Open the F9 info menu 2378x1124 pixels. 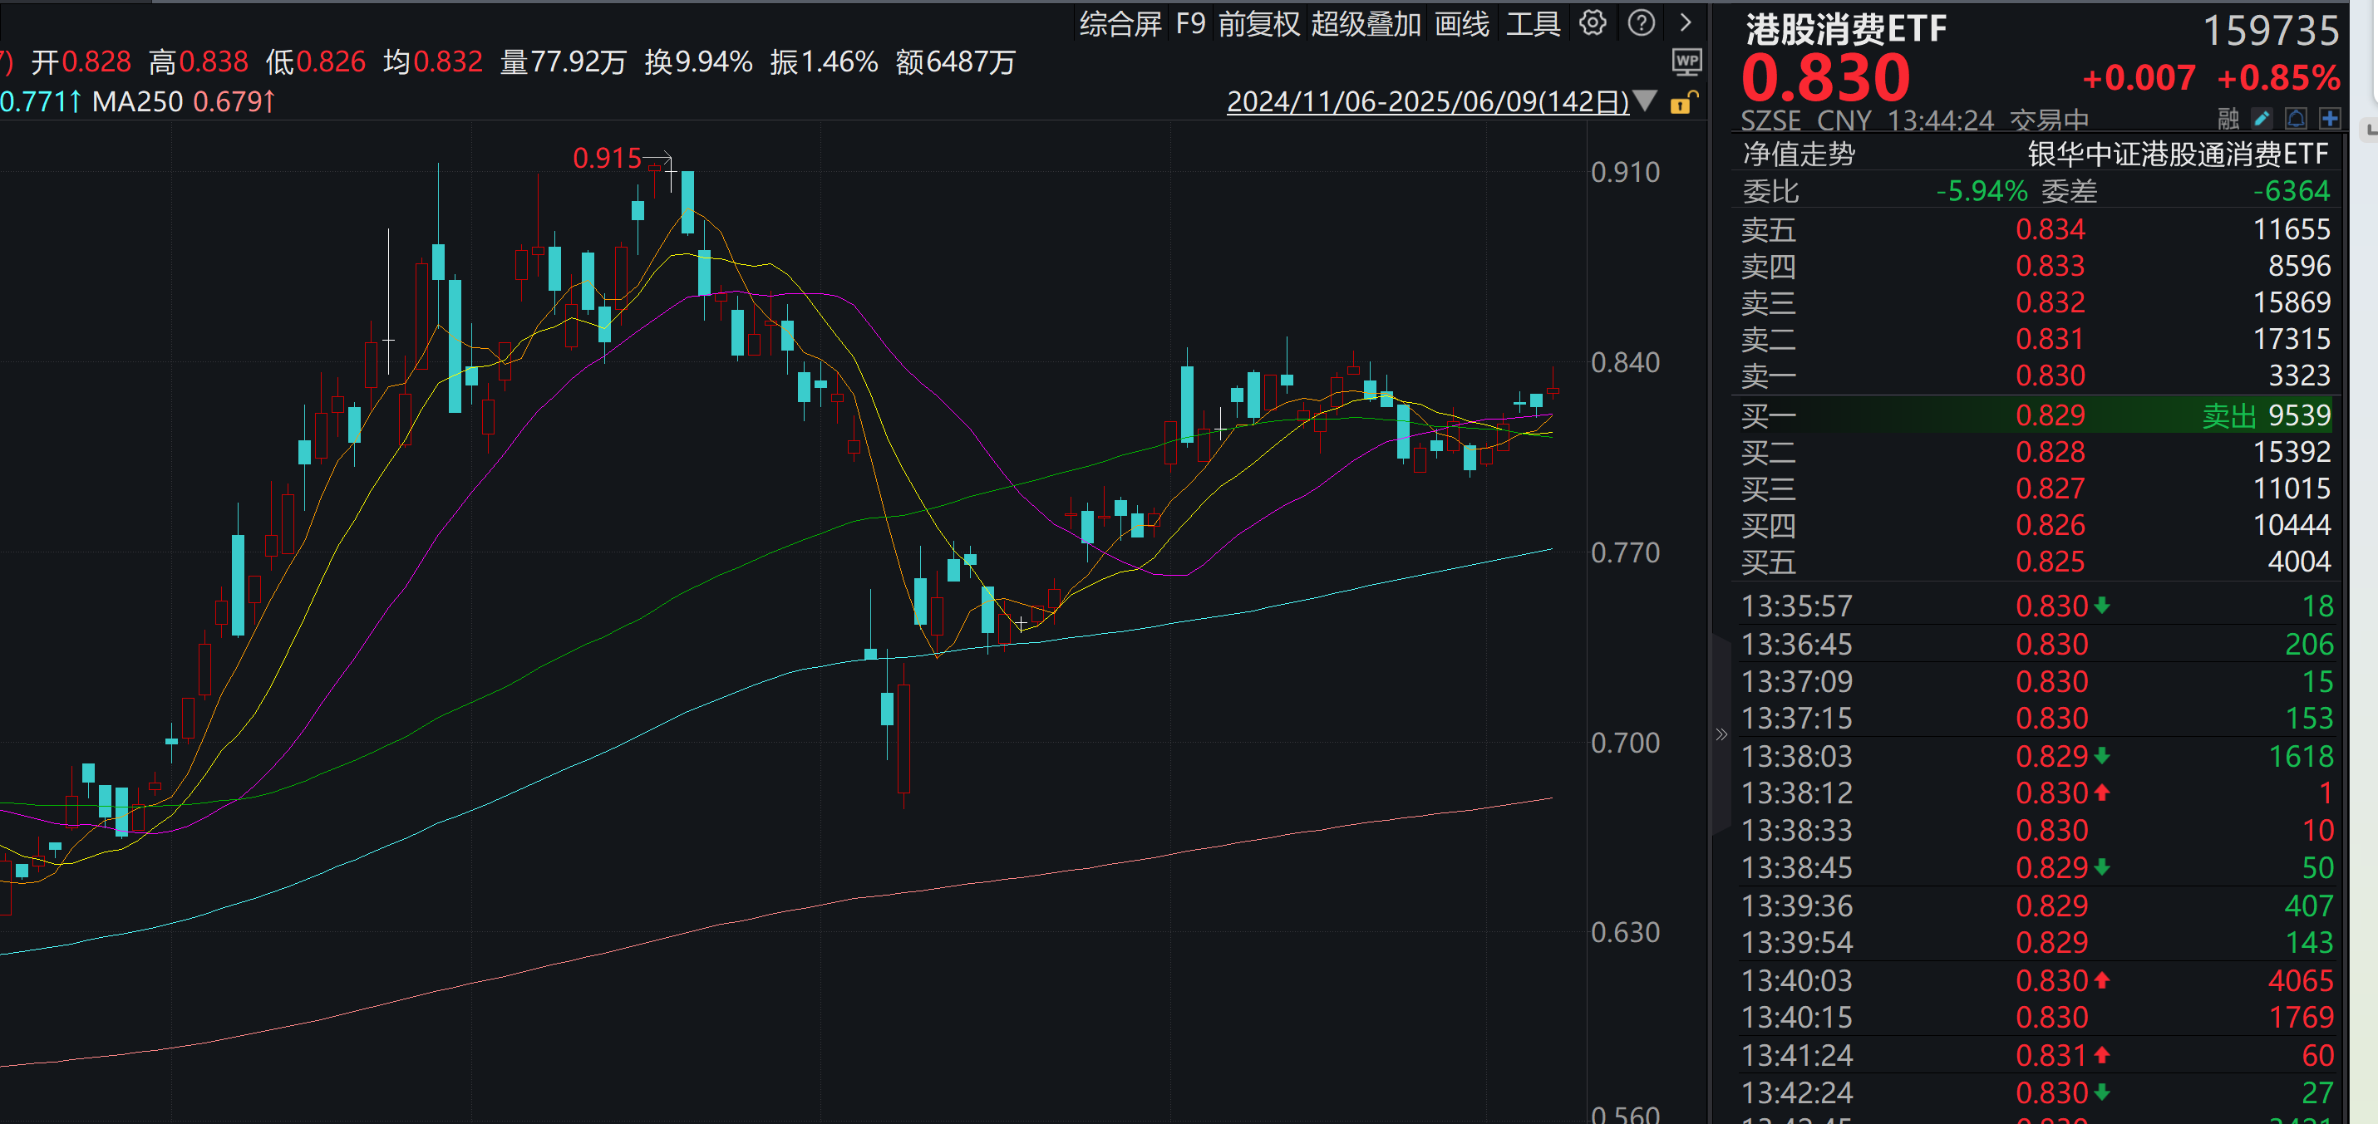coord(1190,24)
